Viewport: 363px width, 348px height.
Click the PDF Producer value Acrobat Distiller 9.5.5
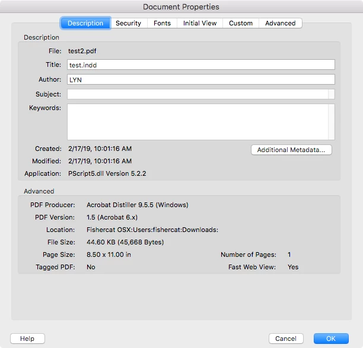tap(137, 205)
